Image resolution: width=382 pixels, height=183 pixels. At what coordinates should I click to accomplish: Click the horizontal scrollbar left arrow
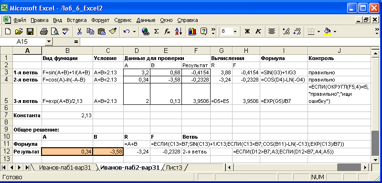(x=230, y=167)
